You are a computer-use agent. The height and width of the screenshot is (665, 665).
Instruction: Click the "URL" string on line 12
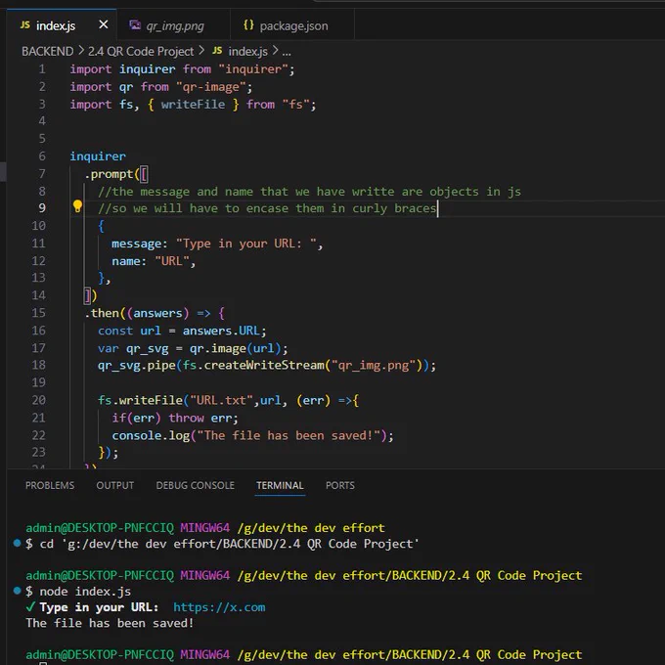click(172, 261)
